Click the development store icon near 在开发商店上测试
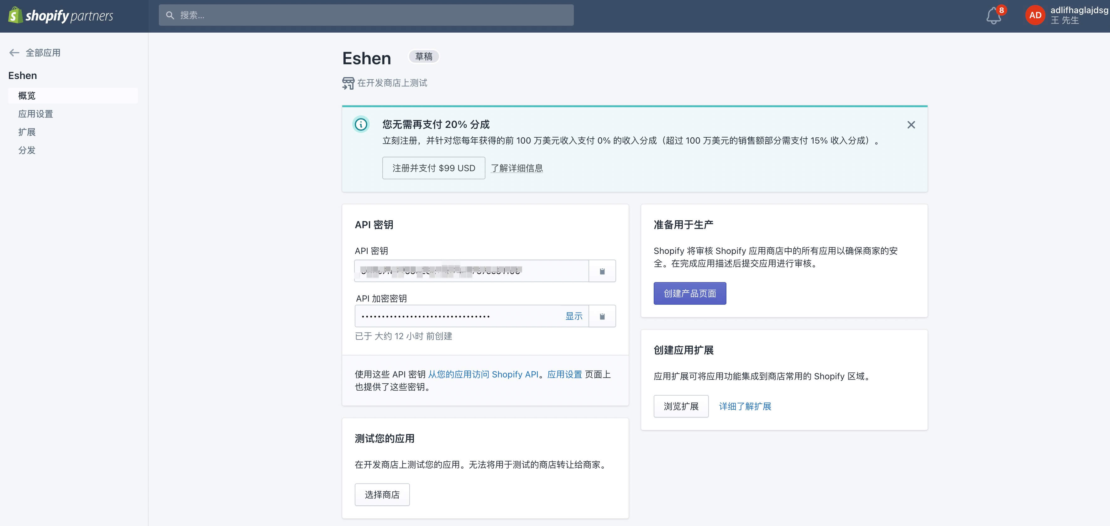 pyautogui.click(x=348, y=83)
